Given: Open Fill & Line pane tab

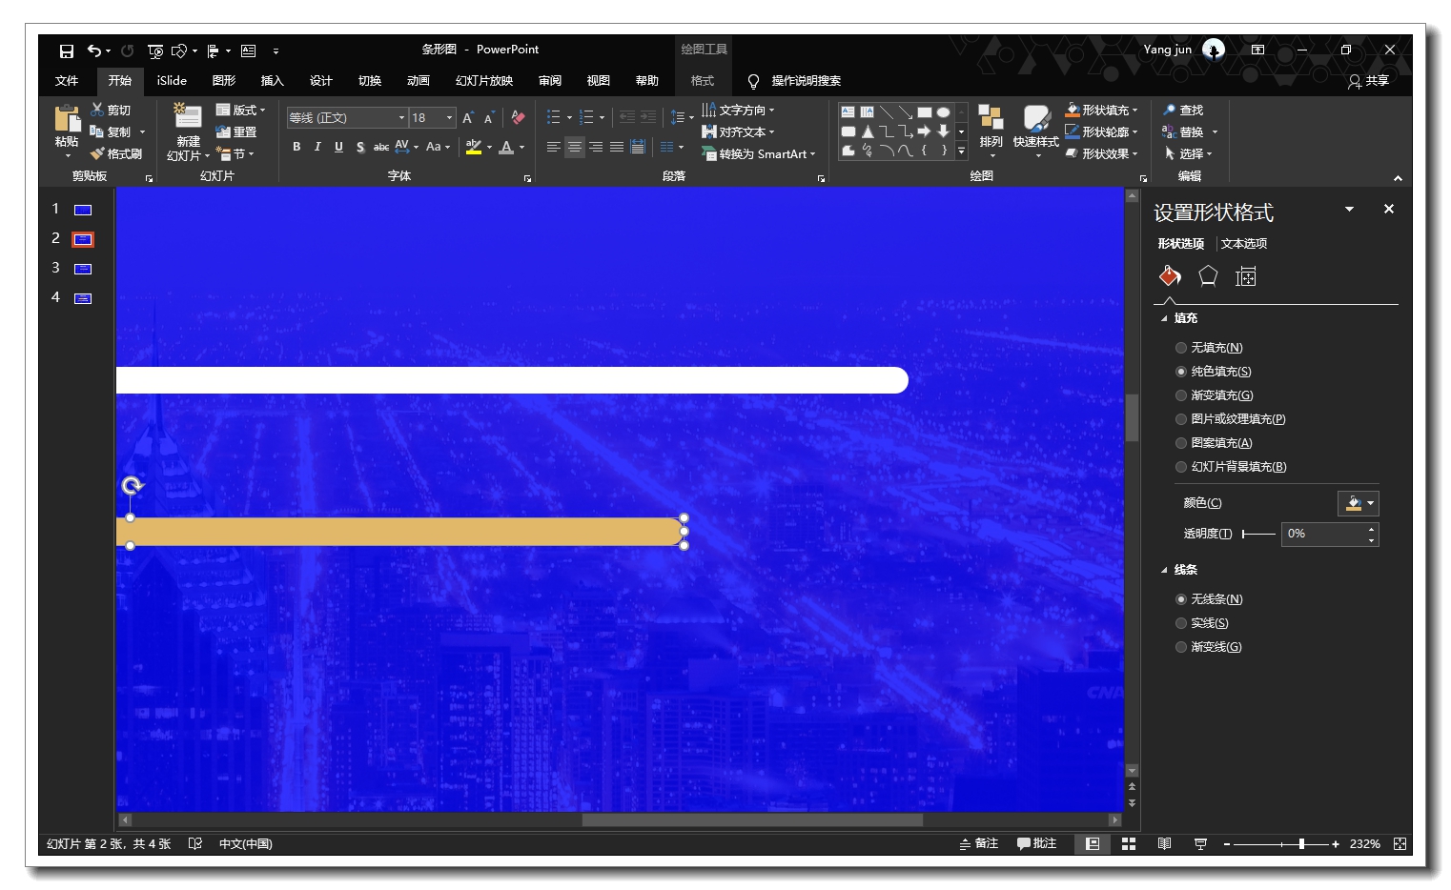Looking at the screenshot, I should click(1170, 276).
